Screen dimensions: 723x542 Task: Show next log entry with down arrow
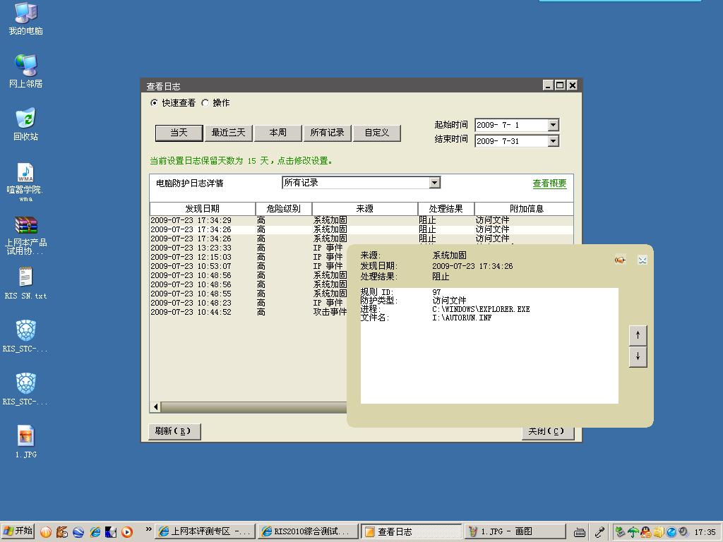tap(638, 356)
